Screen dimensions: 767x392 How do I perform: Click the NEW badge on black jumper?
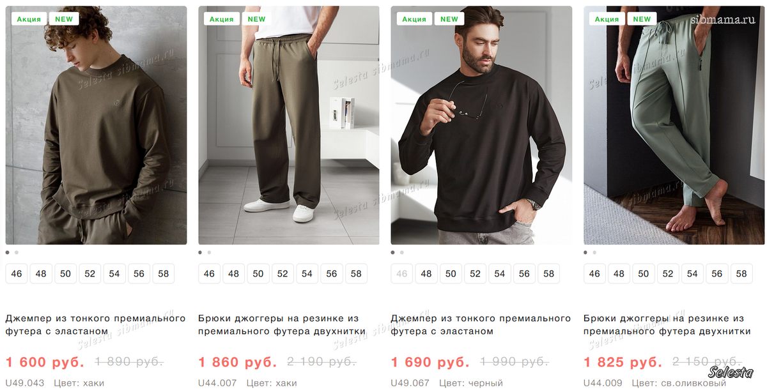coord(449,19)
